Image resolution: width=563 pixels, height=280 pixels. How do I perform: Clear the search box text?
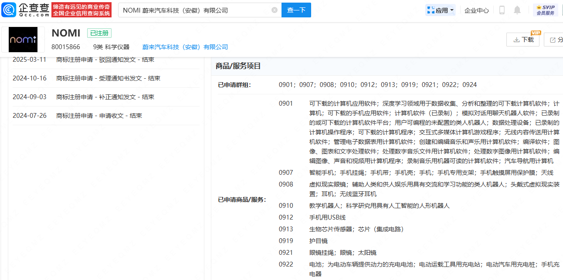(x=275, y=10)
